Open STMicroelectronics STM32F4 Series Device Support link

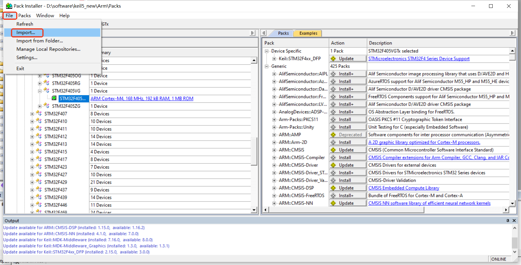point(419,59)
